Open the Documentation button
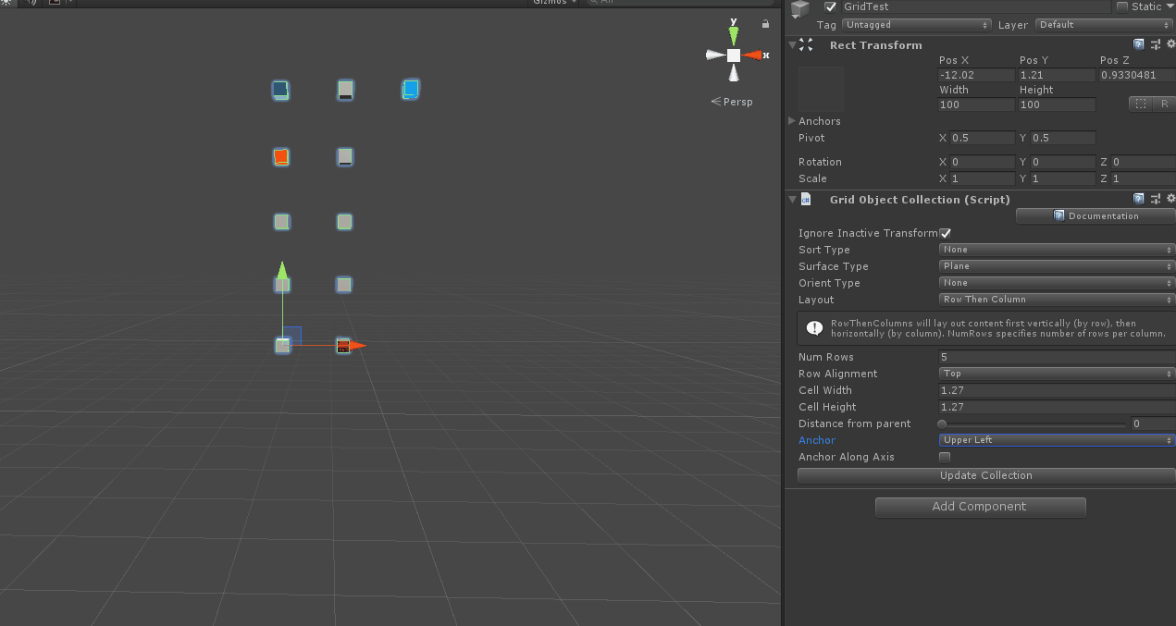This screenshot has width=1176, height=626. (x=1096, y=215)
